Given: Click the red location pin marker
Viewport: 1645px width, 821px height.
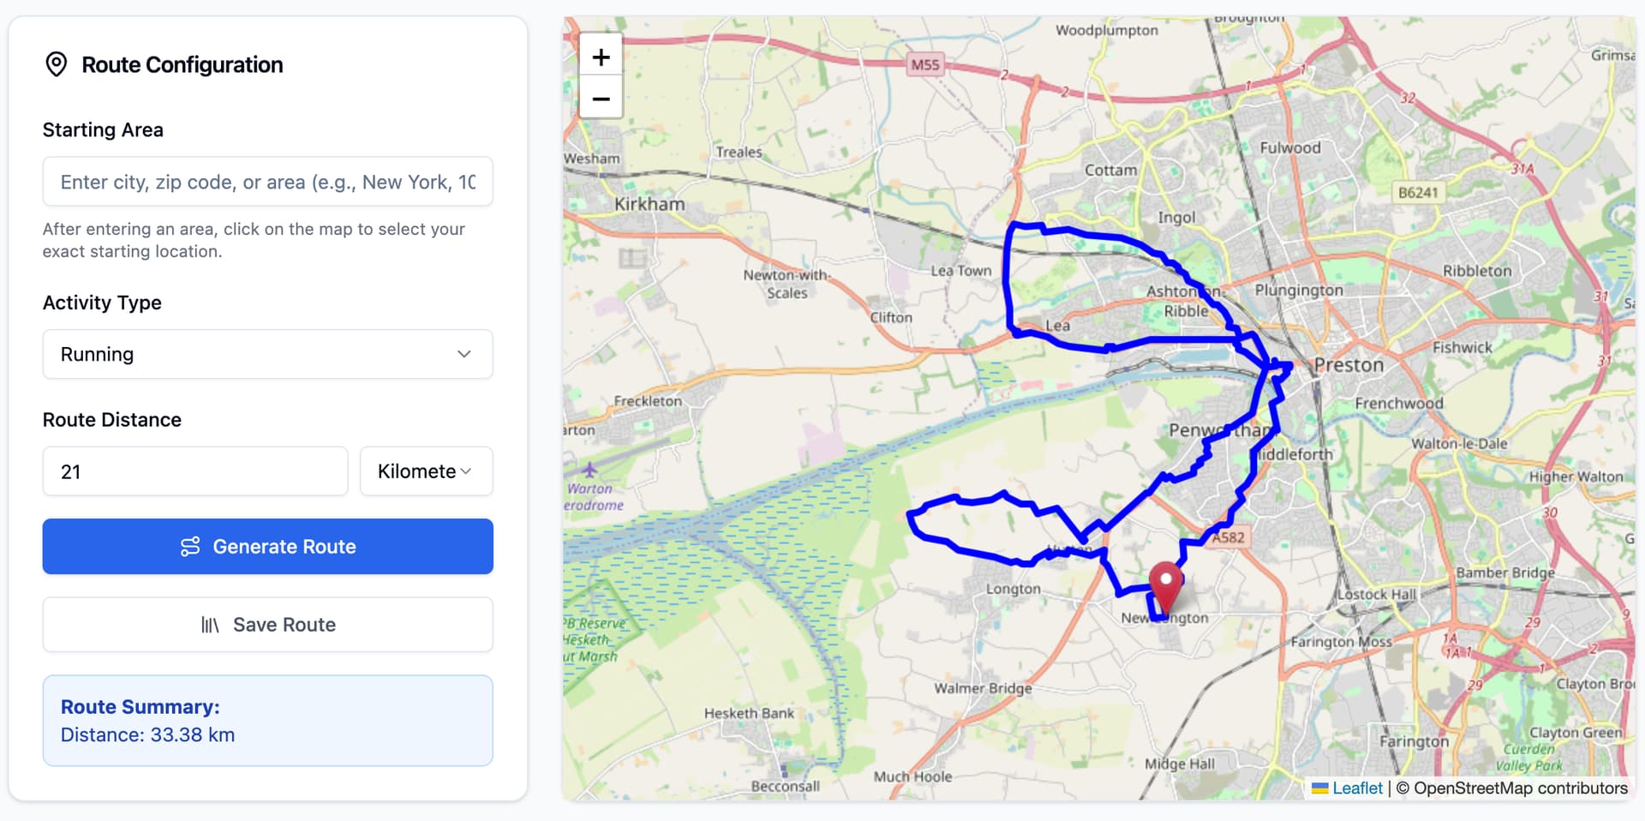Looking at the screenshot, I should (x=1165, y=587).
